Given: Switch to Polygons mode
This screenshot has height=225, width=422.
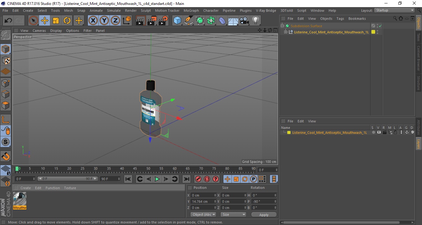Looking at the screenshot, I should pos(6,105).
